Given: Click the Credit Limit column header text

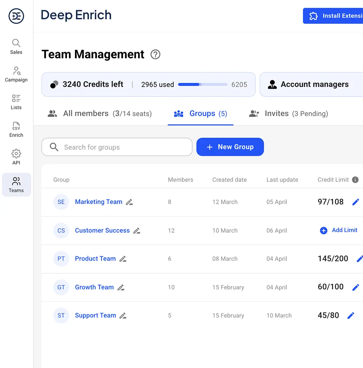Looking at the screenshot, I should (x=333, y=180).
